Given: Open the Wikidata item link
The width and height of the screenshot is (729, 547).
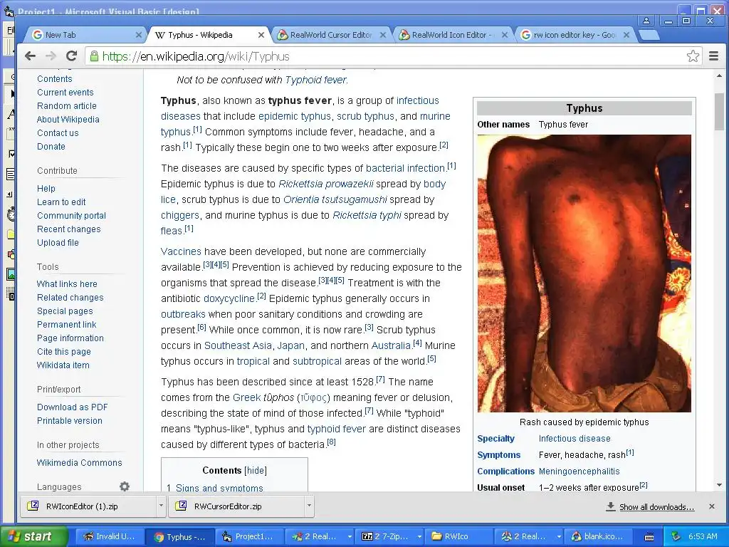Looking at the screenshot, I should (63, 365).
